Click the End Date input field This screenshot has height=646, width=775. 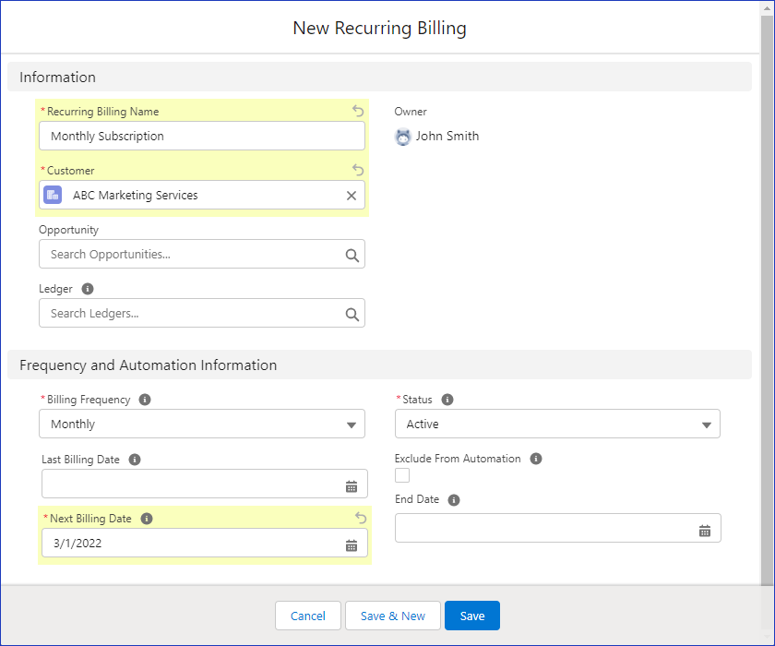558,528
